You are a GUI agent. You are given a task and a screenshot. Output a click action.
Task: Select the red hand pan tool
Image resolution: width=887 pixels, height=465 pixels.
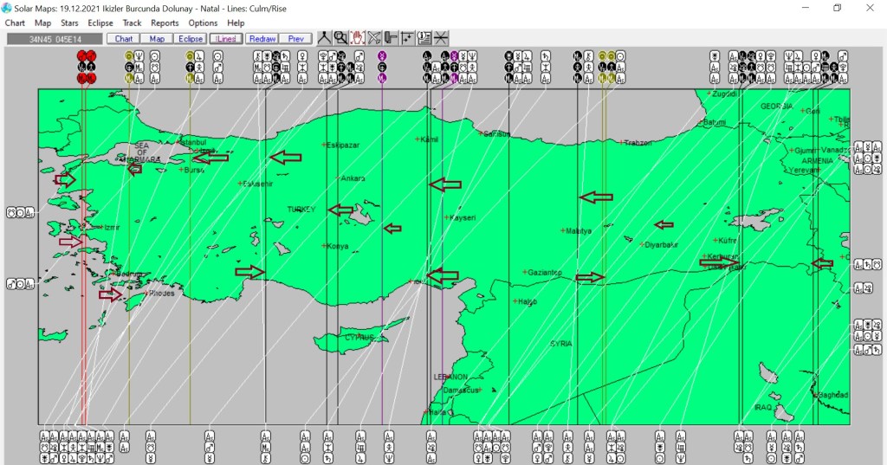[x=358, y=38]
